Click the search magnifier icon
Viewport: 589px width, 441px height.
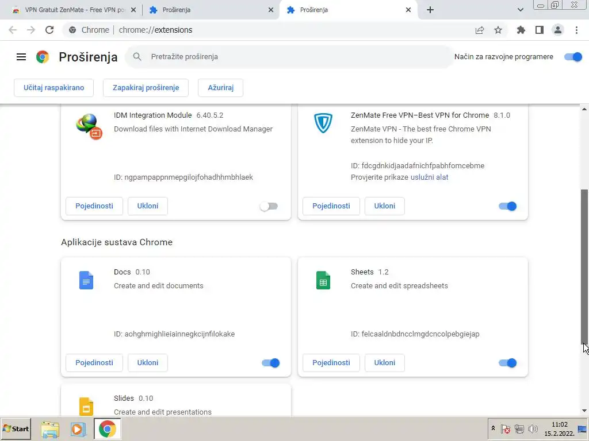point(137,57)
